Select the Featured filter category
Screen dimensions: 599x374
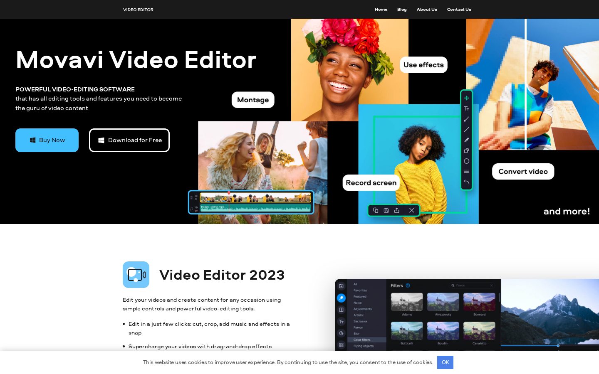point(360,297)
